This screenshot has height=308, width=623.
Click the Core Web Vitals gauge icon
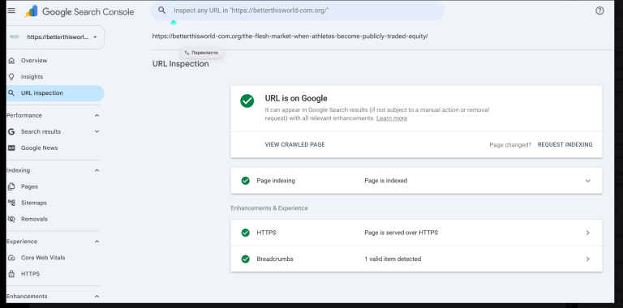(x=11, y=258)
